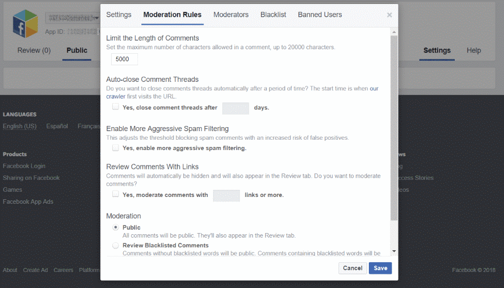This screenshot has width=504, height=288.
Task: Enable auto-close comment threads checkbox
Action: click(x=115, y=106)
